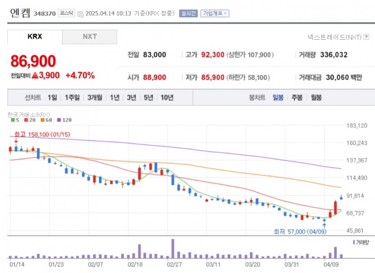Select the 주봉 candle chart

[297, 97]
